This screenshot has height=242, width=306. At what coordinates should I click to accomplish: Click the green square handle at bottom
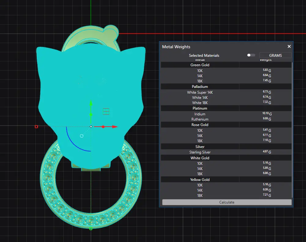91,229
